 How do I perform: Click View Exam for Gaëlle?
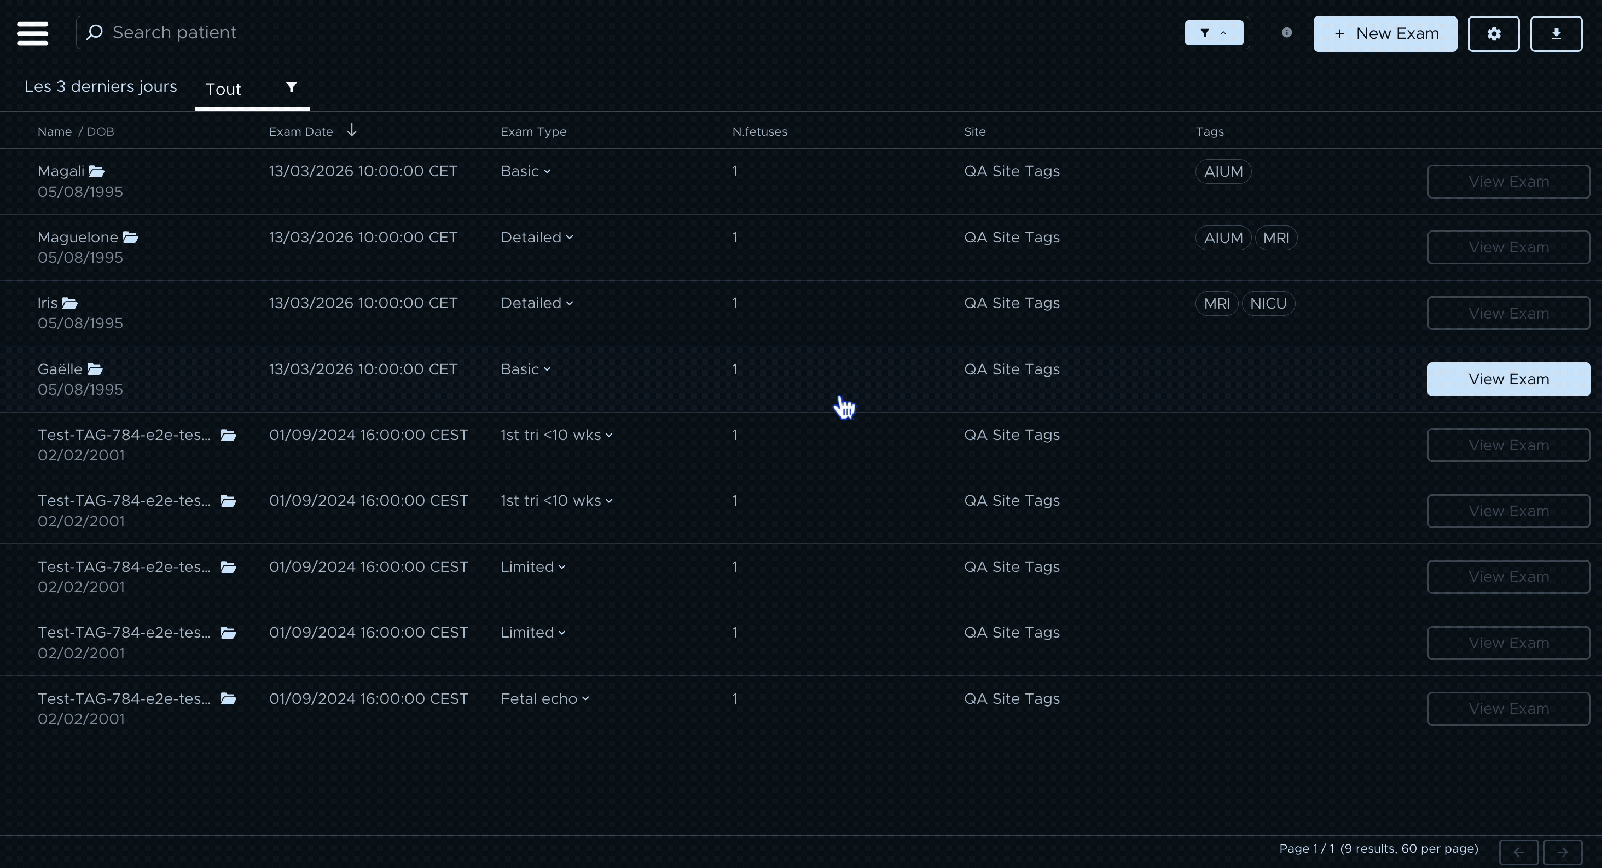click(x=1508, y=379)
